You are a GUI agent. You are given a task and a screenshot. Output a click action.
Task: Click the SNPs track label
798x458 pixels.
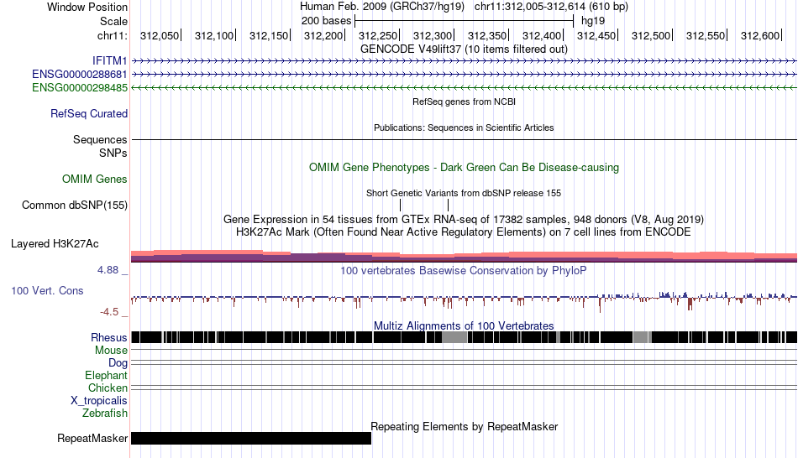(x=113, y=153)
